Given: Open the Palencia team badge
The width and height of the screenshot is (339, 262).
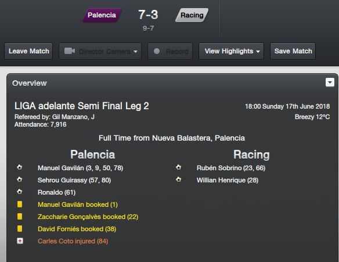Looking at the screenshot, I should click(x=102, y=15).
